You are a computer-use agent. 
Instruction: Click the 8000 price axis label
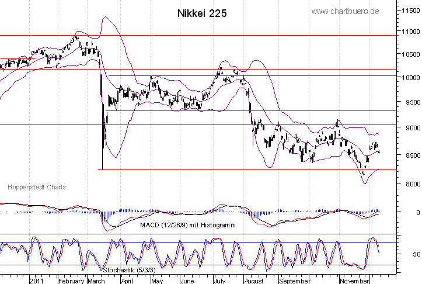click(x=413, y=183)
